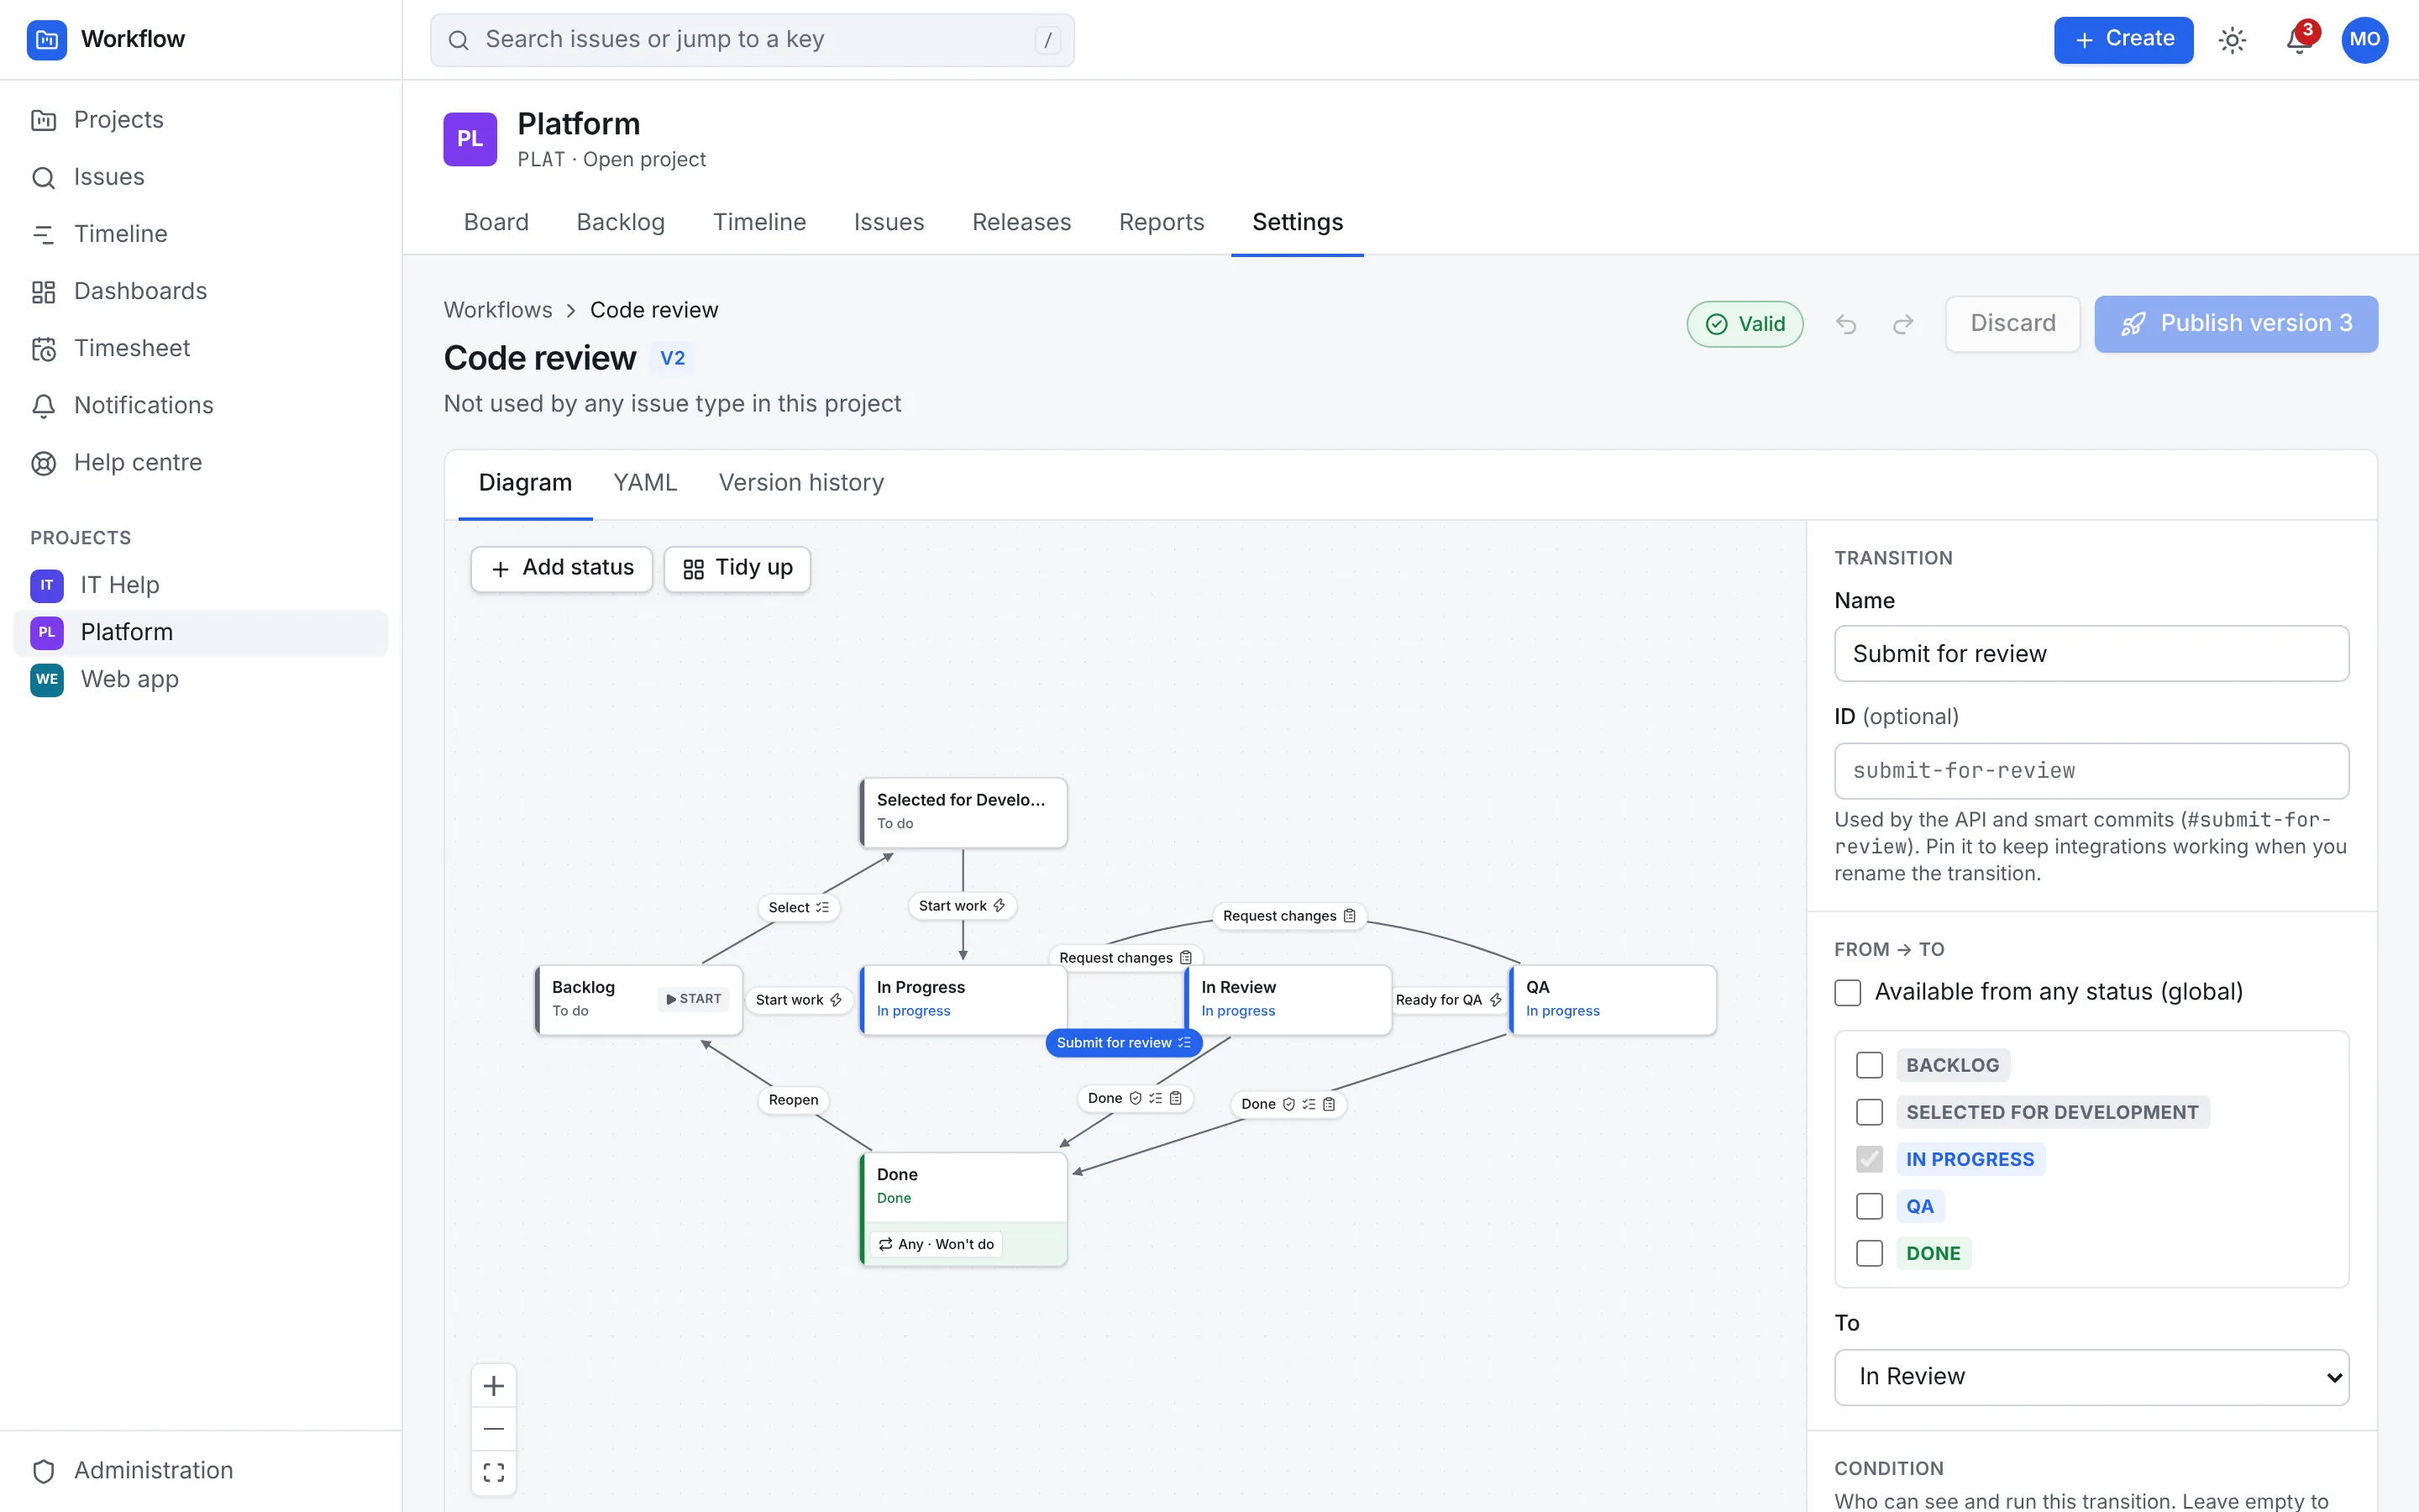2419x1512 pixels.
Task: Click the ID submit-for-review input field
Action: tap(2091, 771)
